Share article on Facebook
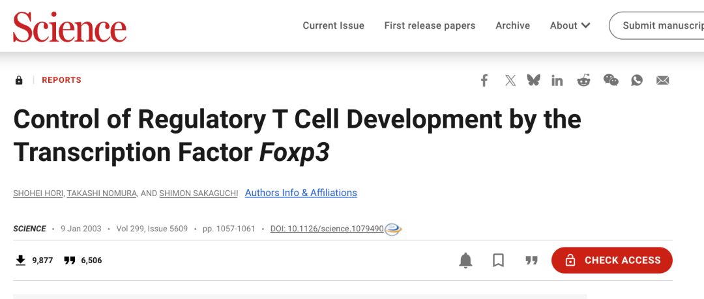Viewport: 704px width, 299px height. pyautogui.click(x=484, y=80)
